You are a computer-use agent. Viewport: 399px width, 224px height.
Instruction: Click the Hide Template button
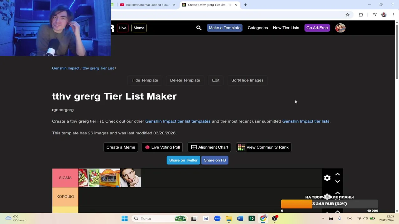pos(145,80)
